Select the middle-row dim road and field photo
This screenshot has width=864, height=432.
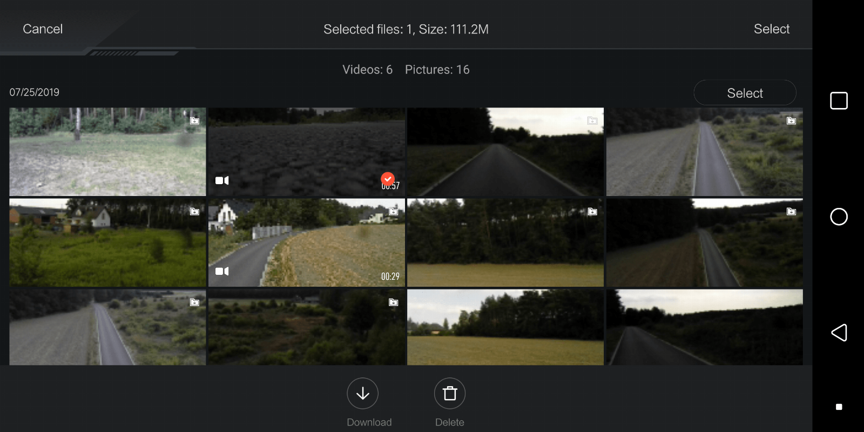click(x=705, y=242)
